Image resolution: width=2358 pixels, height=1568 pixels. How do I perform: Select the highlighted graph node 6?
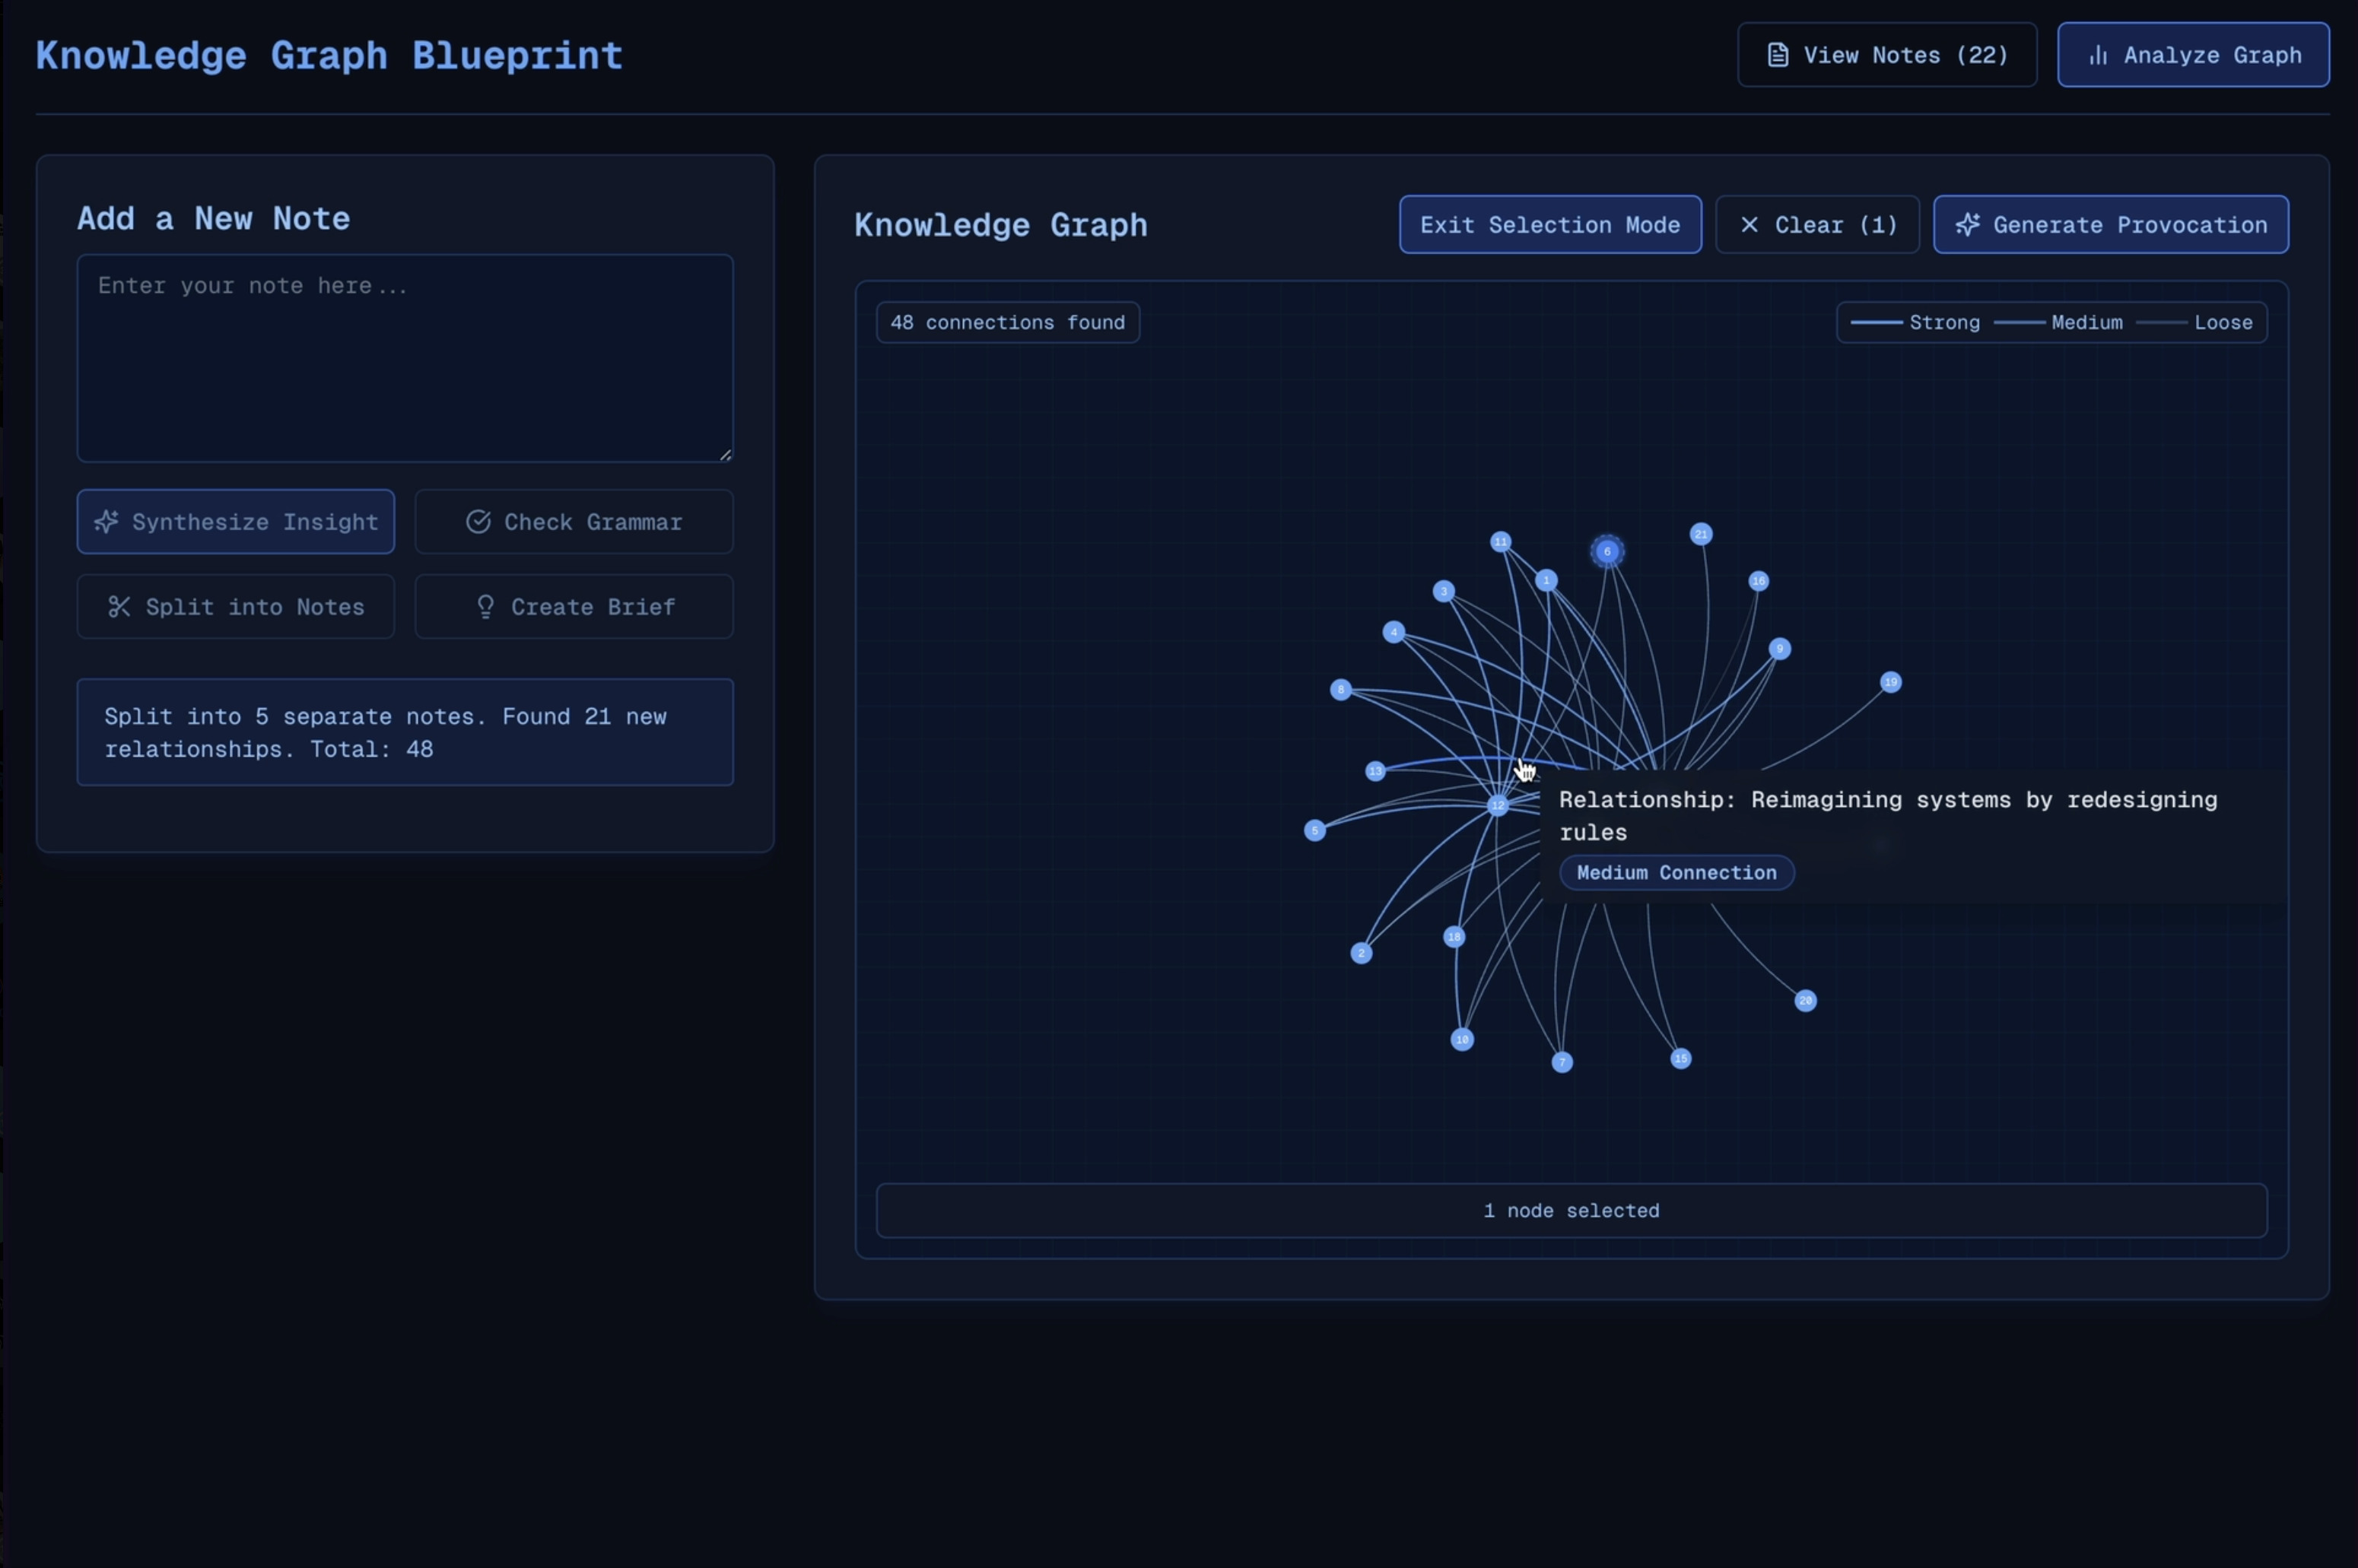[x=1607, y=551]
